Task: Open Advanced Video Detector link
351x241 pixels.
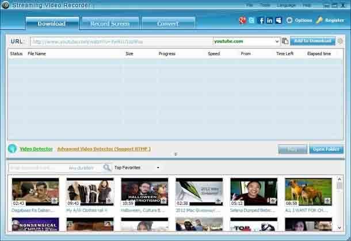Action: (104, 149)
